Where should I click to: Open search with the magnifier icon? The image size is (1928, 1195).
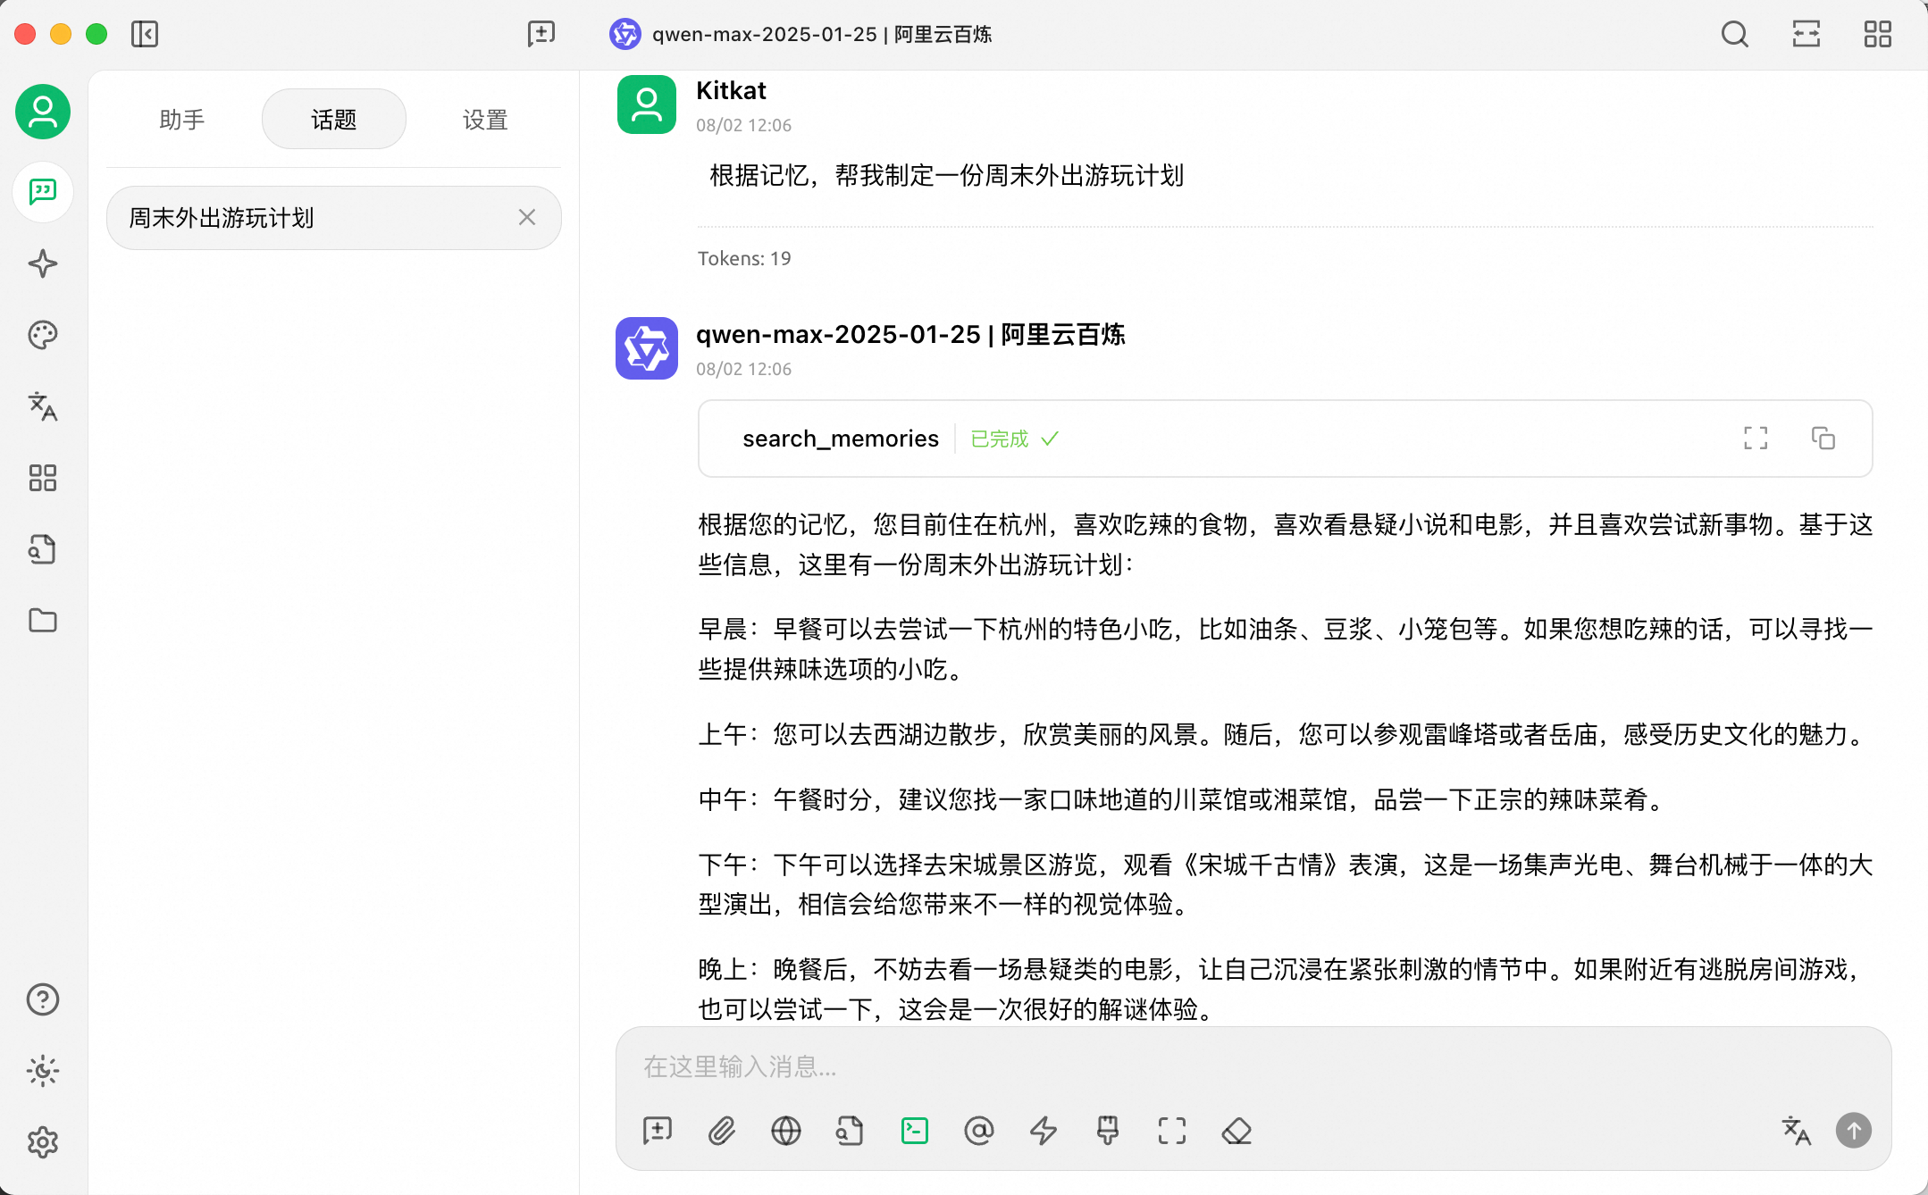click(x=1735, y=34)
